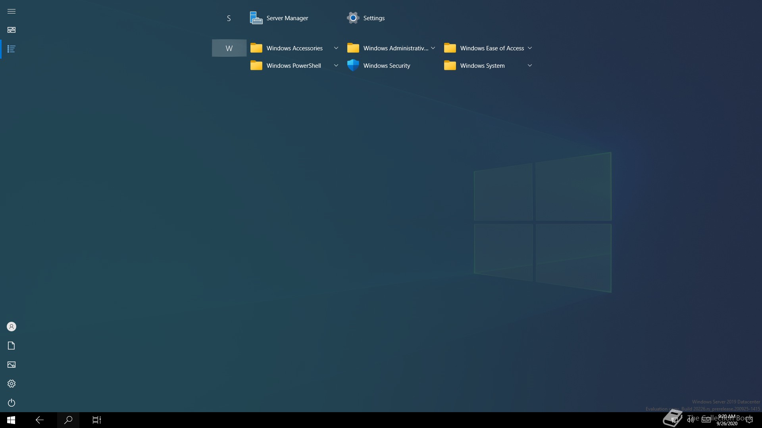Open the volume control tray icon
The image size is (762, 428).
tap(691, 420)
